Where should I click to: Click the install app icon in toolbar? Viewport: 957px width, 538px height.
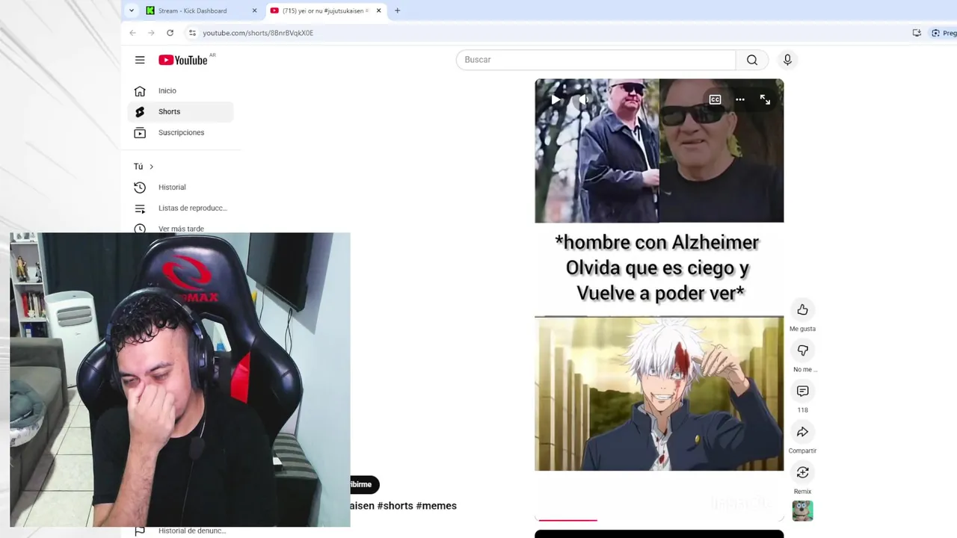click(x=917, y=33)
